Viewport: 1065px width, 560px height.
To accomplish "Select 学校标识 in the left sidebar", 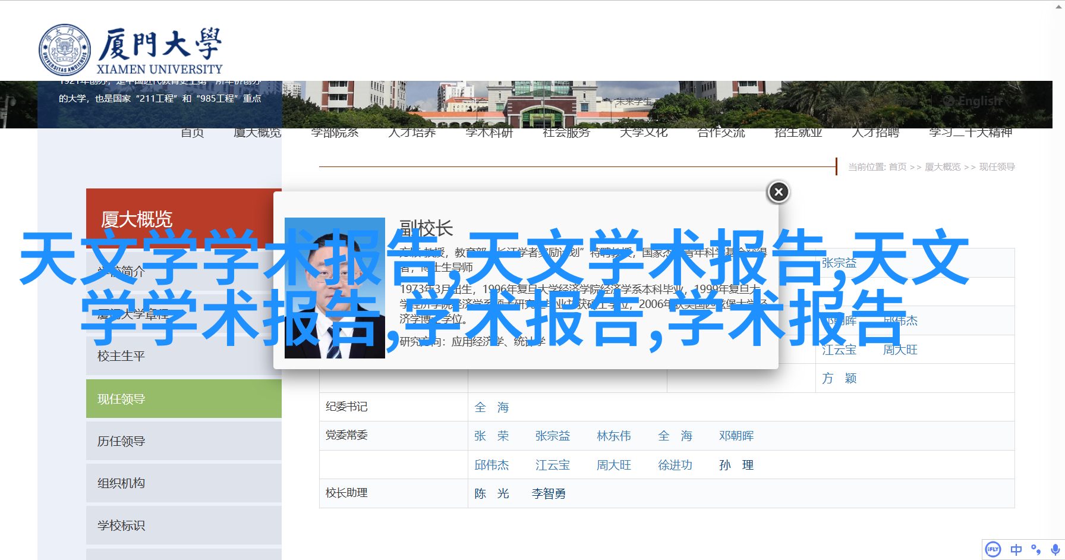I will 184,525.
